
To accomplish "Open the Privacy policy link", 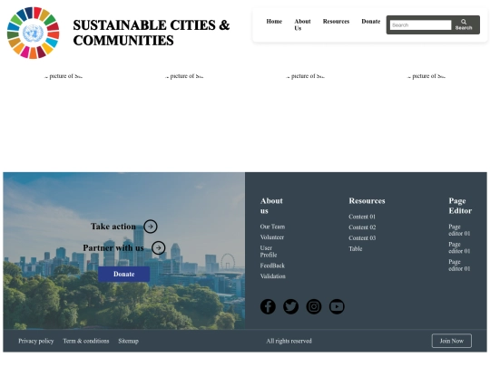I will [x=36, y=341].
